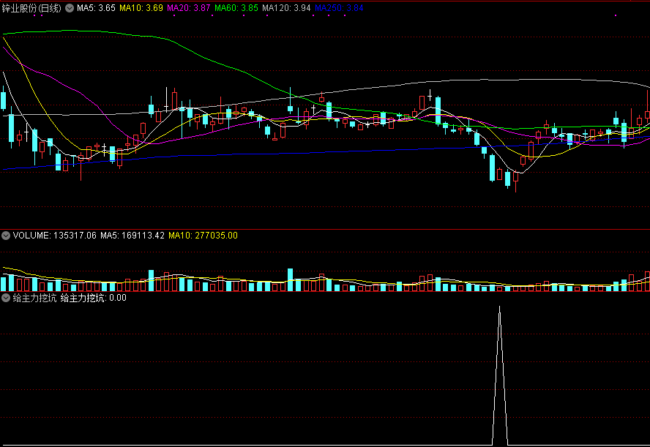Image resolution: width=650 pixels, height=447 pixels.
Task: Select the MA120: 3.94 label
Action: [286, 8]
